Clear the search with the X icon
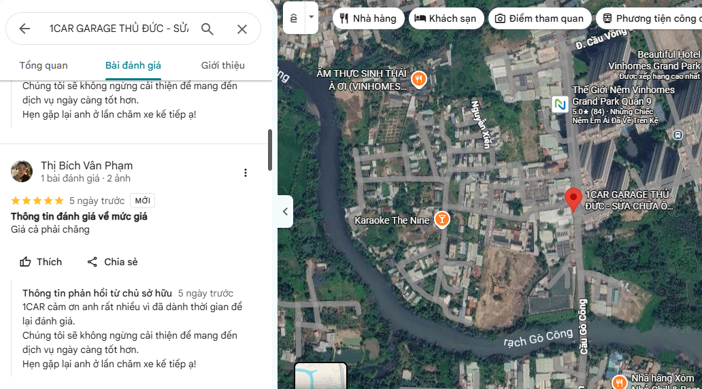 click(x=242, y=29)
